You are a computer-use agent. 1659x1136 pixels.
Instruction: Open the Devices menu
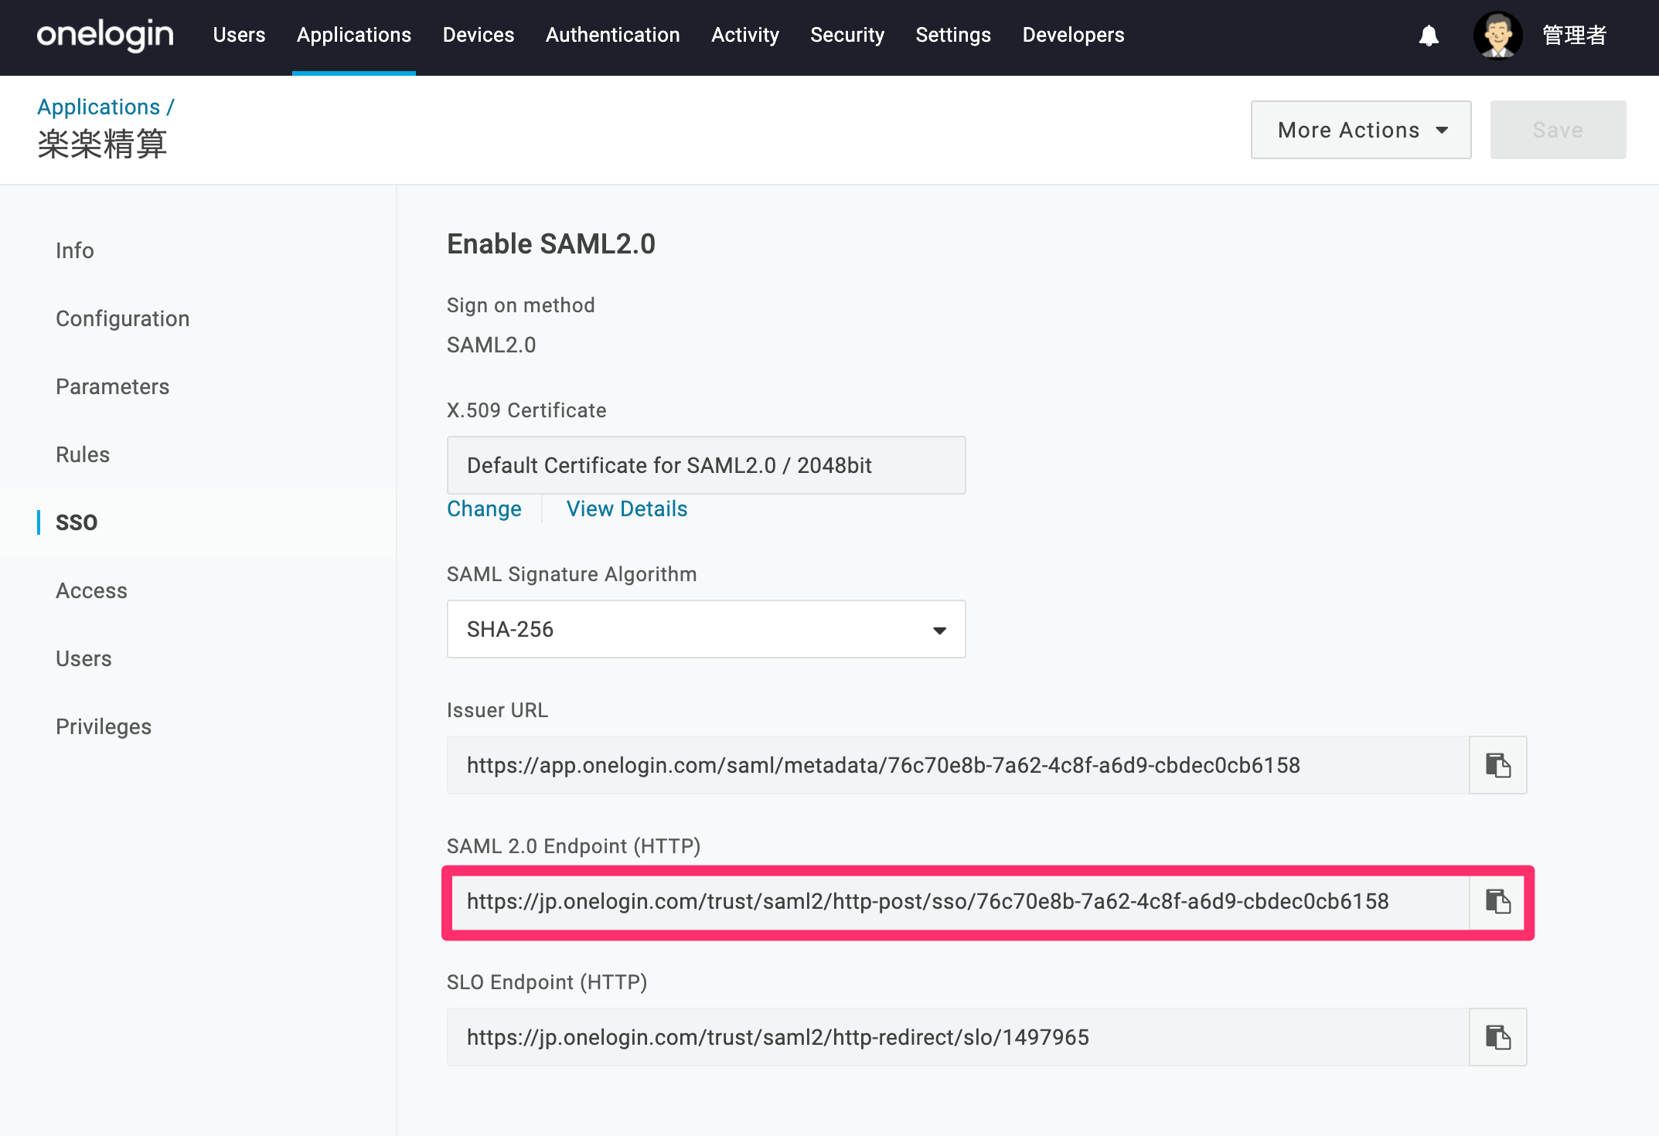pos(479,35)
